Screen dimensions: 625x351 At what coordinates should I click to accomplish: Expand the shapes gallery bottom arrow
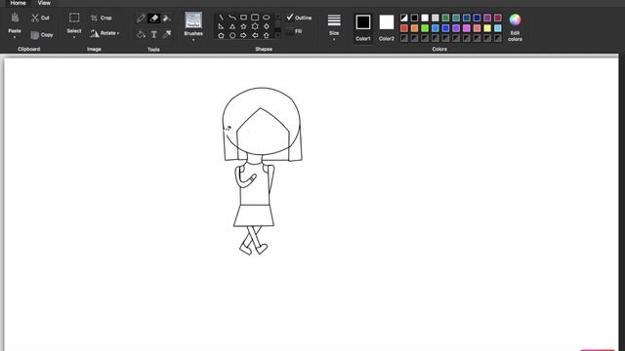coord(277,35)
